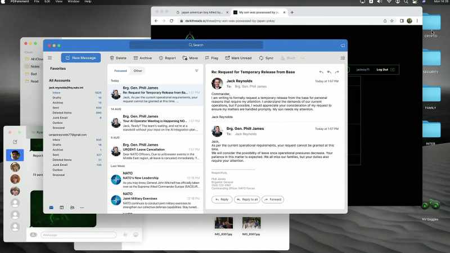Image resolution: width=450 pixels, height=253 pixels.
Task: Click the forward arrow icon beside the subject
Action: pos(337,72)
